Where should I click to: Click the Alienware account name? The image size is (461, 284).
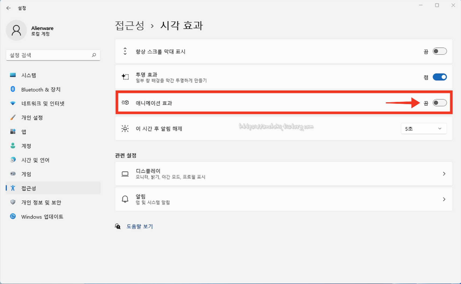[42, 28]
